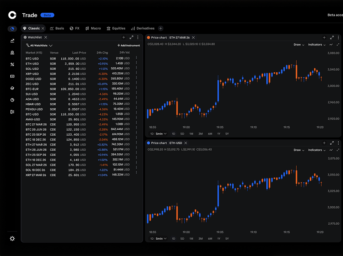Select the 1Y timeframe on the bottom chart

[218, 238]
